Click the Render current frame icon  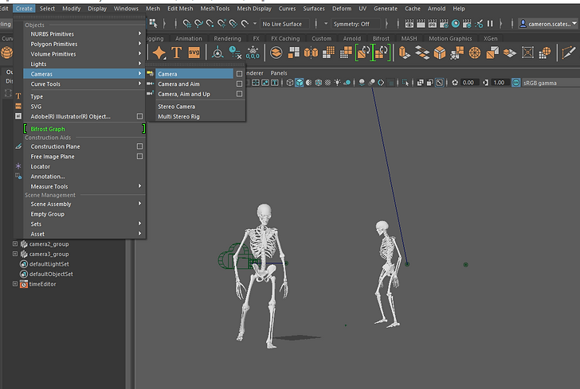click(421, 24)
